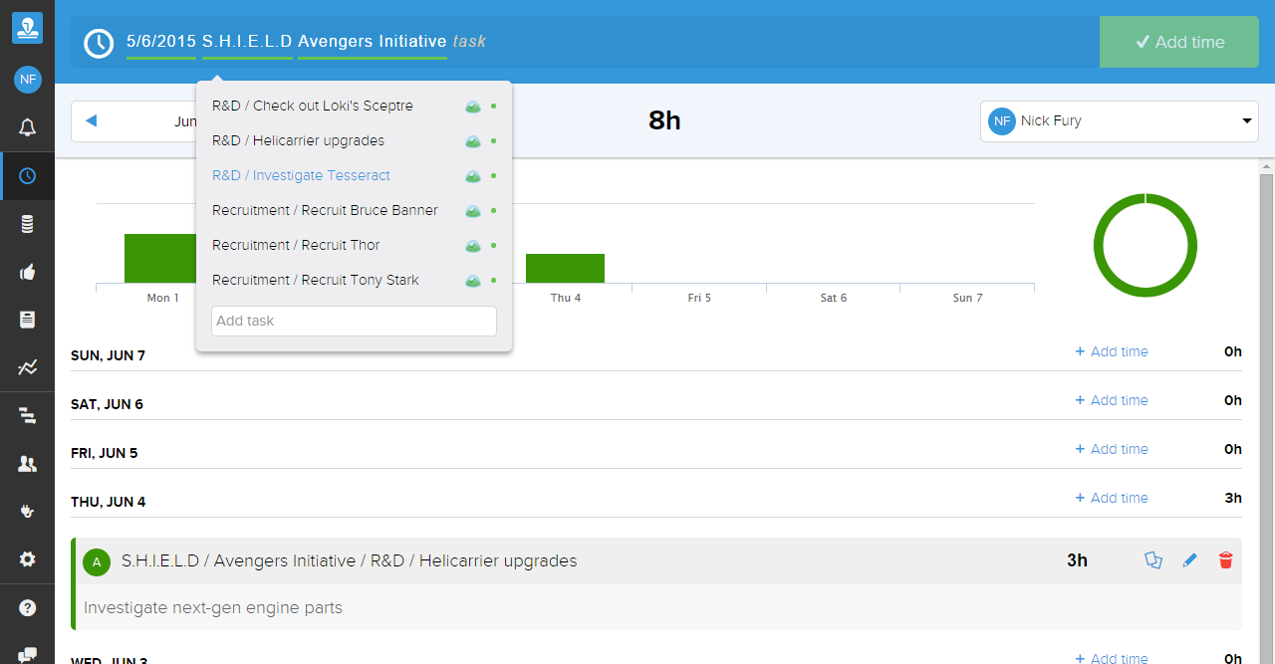Add time for Thu, Jun 4
Viewport: 1275px width, 664px height.
point(1112,498)
